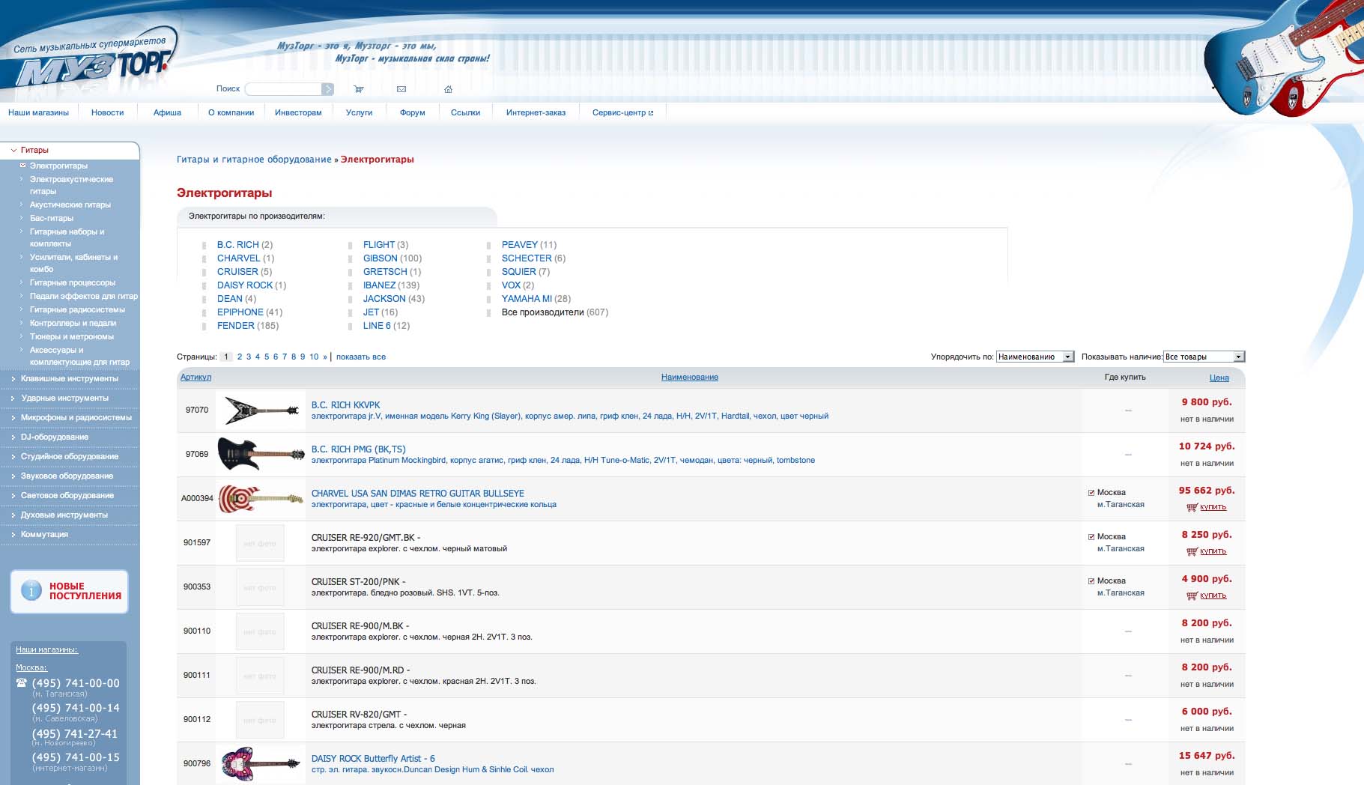Open Сервис-центр external link
The image size is (1364, 785).
pos(622,113)
